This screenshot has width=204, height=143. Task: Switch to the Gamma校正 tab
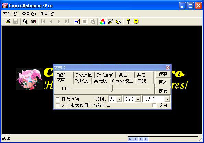(123, 81)
